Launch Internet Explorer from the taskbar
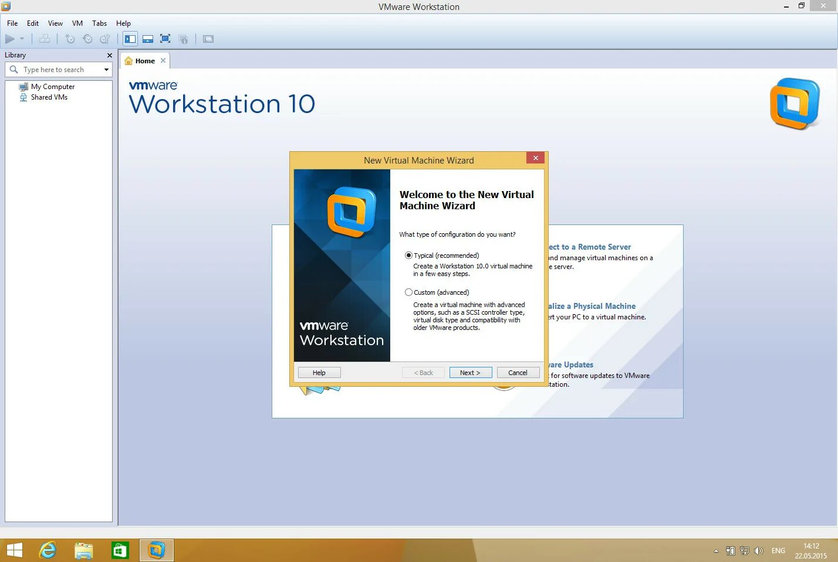The image size is (838, 562). click(48, 551)
